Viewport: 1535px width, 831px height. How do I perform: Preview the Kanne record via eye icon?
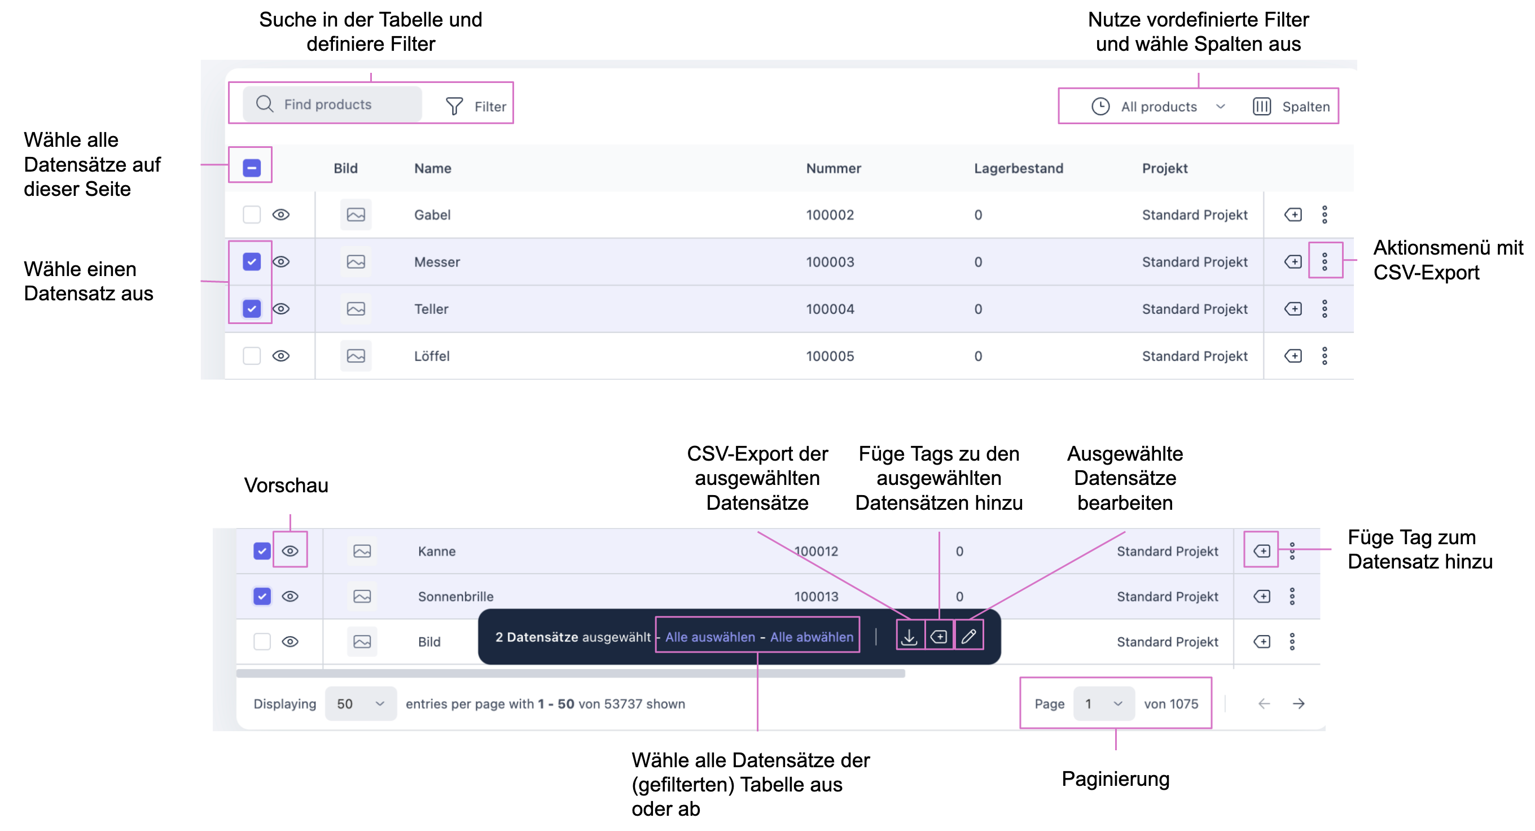point(290,550)
